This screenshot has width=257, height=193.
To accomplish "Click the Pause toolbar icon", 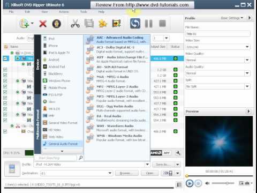I will click(x=148, y=24).
